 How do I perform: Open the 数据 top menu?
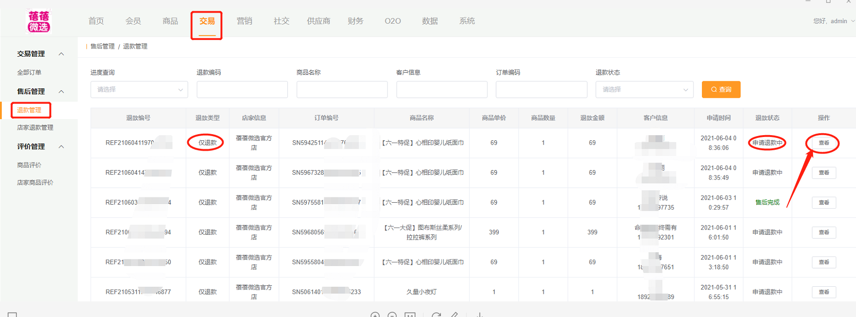pyautogui.click(x=430, y=21)
